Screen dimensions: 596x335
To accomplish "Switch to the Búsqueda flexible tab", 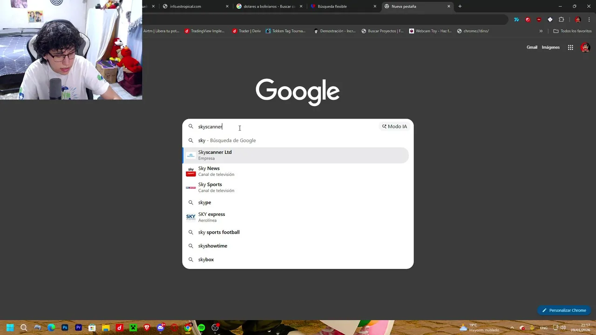I will click(x=344, y=7).
